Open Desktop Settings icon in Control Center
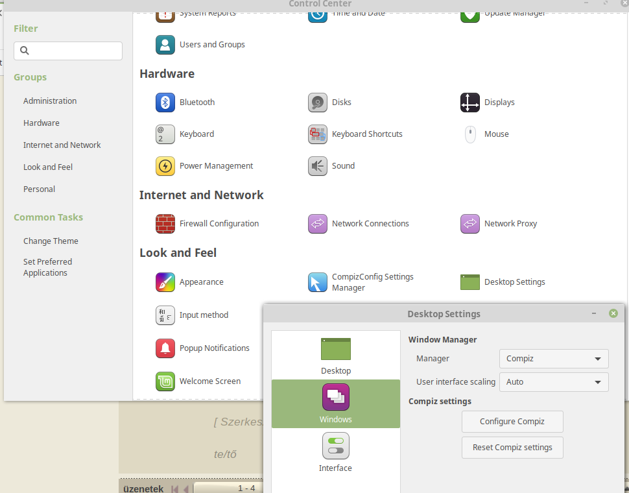The height and width of the screenshot is (493, 629). pos(469,282)
